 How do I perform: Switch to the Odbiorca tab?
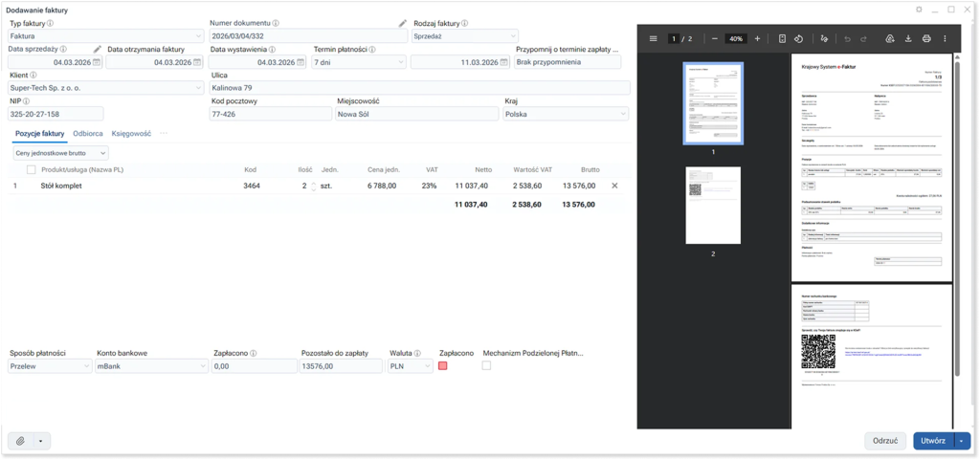88,133
